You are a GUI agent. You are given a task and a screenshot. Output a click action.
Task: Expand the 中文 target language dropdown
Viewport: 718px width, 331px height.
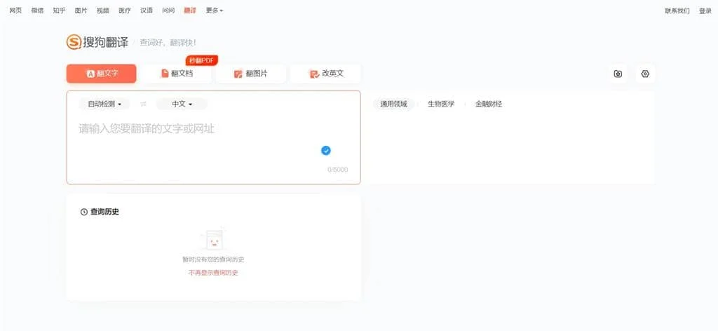click(182, 104)
